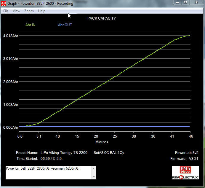Screen dimensions: 205x188
Task: Open the View menu
Action: tap(16, 11)
